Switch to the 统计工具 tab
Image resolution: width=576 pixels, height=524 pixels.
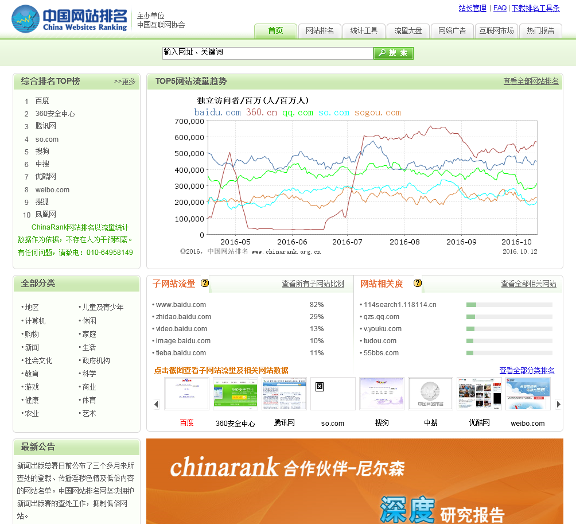(364, 31)
